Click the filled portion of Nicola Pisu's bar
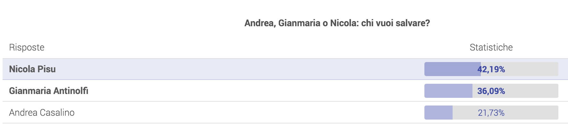Image resolution: width=568 pixels, height=133 pixels. (x=452, y=69)
